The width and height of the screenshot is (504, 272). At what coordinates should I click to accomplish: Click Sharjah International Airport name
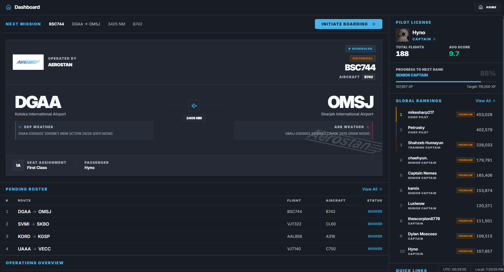click(347, 114)
